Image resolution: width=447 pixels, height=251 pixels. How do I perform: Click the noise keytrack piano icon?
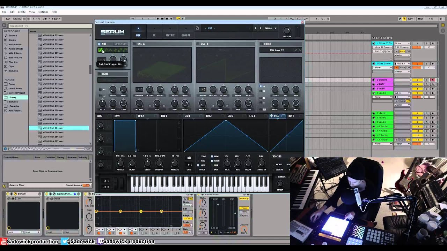104,96
